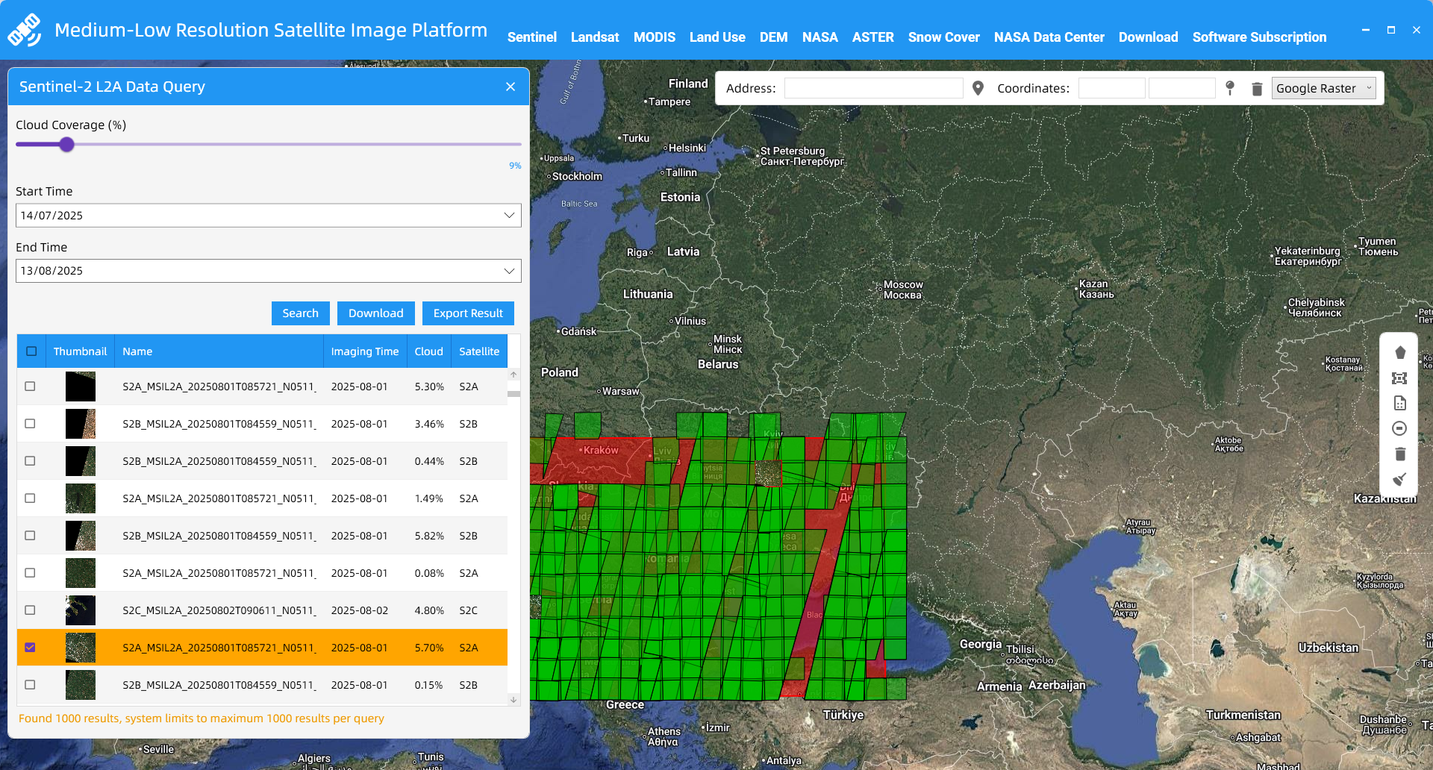Click the results table scroll-down arrow
This screenshot has width=1433, height=770.
(513, 700)
